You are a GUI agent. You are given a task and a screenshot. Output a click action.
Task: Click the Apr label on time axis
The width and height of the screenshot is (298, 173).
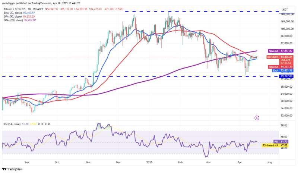tap(240, 162)
